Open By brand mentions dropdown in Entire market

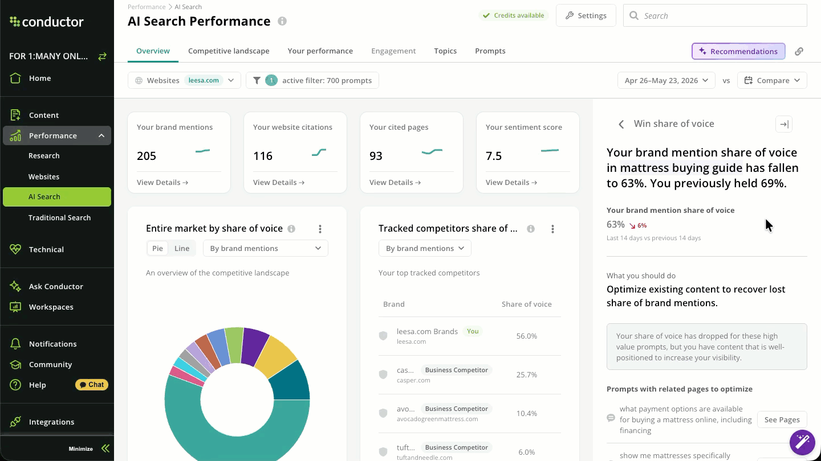[266, 248]
